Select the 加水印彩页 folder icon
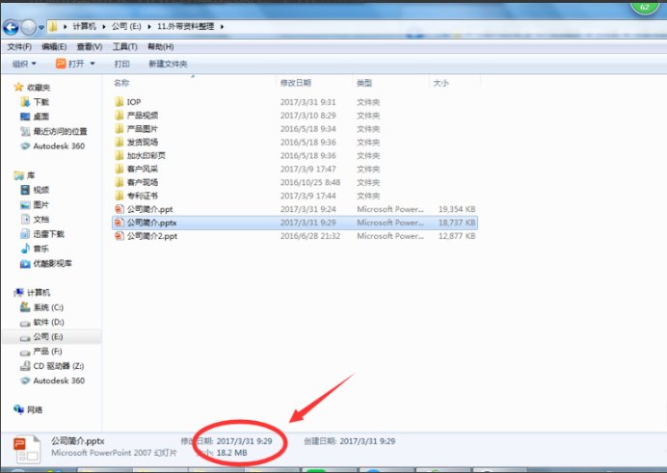The width and height of the screenshot is (667, 473). click(120, 155)
